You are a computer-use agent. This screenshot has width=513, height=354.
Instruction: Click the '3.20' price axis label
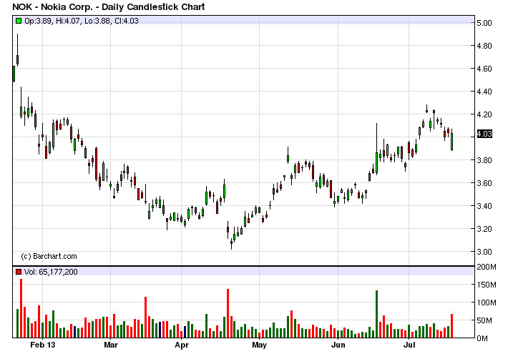coord(484,229)
